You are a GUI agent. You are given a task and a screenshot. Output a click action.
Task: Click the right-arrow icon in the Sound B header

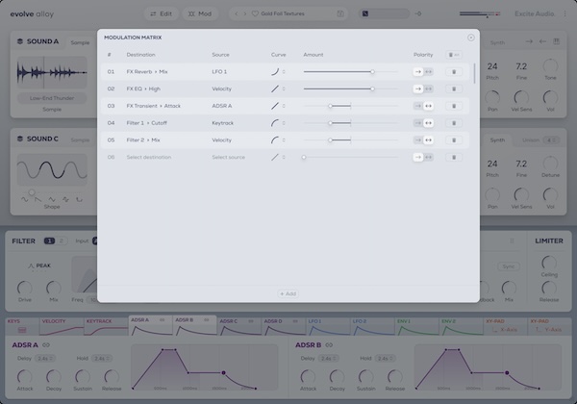[529, 41]
